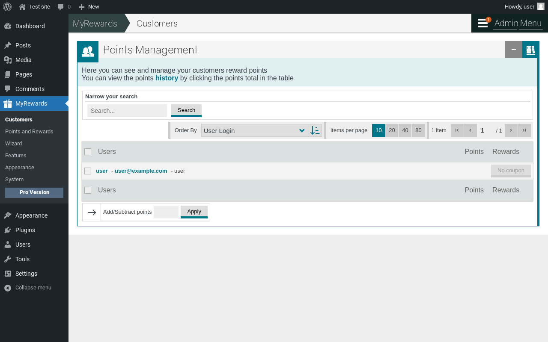Open the Order By dropdown
Viewport: 548px width, 342px height.
pyautogui.click(x=255, y=130)
